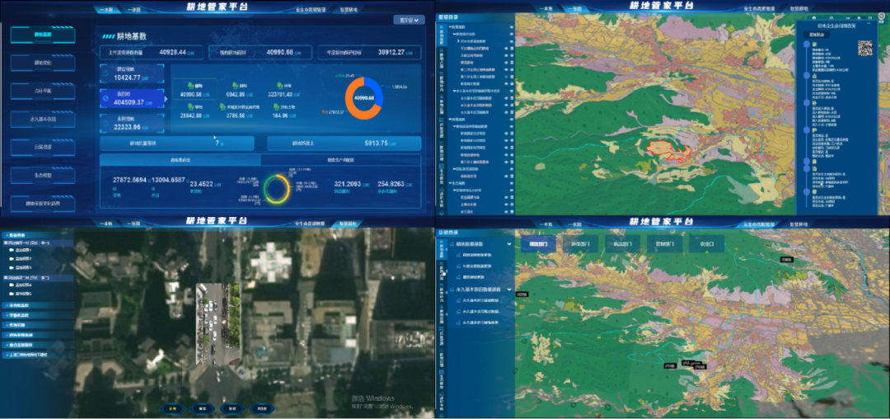
Task: Toggle eye icon of 生态基数 layer group
Action: click(512, 183)
